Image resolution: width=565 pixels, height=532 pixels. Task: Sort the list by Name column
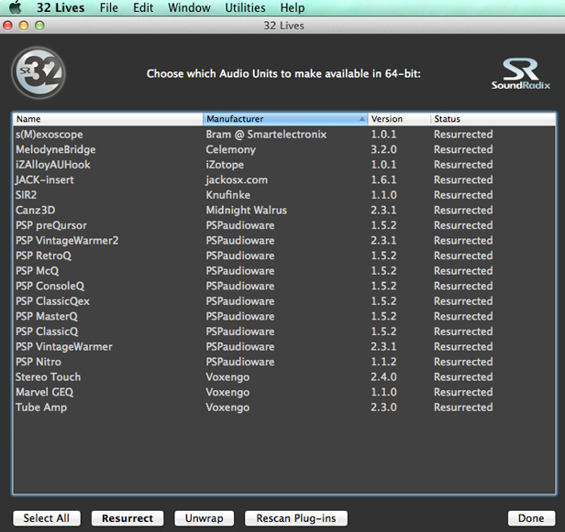[107, 119]
